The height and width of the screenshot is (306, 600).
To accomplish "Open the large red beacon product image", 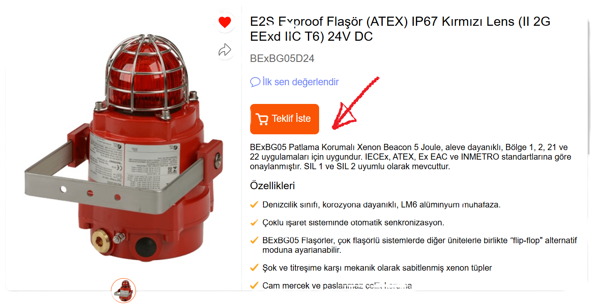I will 122,148.
